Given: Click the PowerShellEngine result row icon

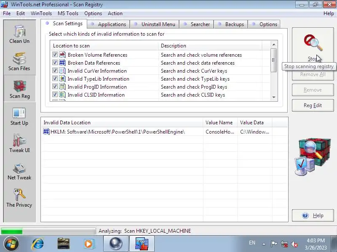Looking at the screenshot, I should pyautogui.click(x=46, y=131).
